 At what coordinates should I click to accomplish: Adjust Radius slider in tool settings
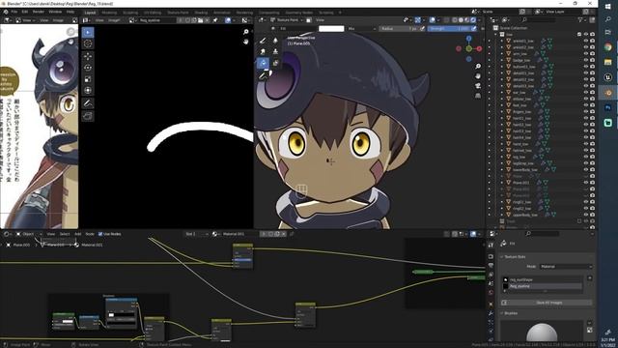(402, 29)
